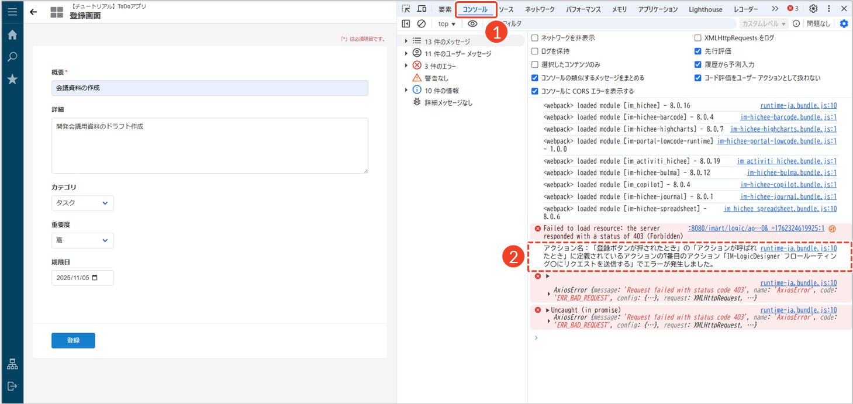This screenshot has width=853, height=404.
Task: Open the search icon in left sidebar
Action: (12, 57)
